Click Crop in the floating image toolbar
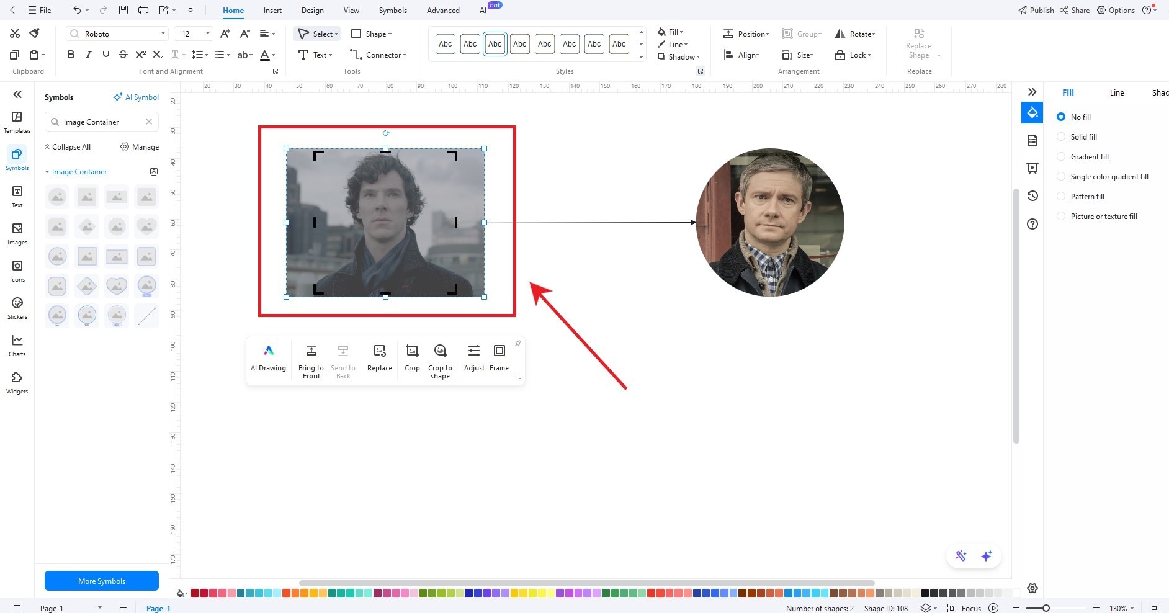The image size is (1169, 613). click(412, 358)
